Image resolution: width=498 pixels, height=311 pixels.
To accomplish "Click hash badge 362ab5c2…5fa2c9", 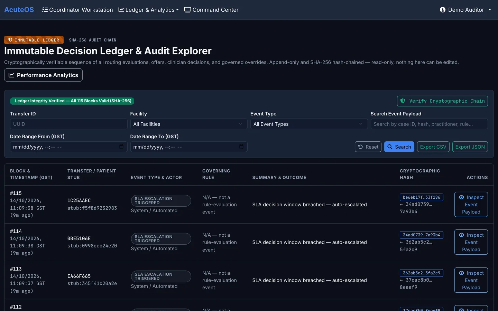I will coord(421,273).
